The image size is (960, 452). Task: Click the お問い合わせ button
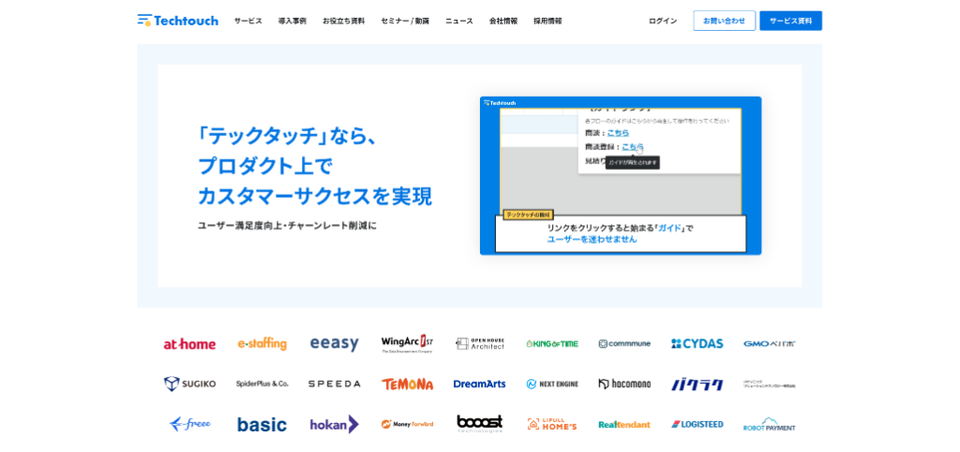725,21
